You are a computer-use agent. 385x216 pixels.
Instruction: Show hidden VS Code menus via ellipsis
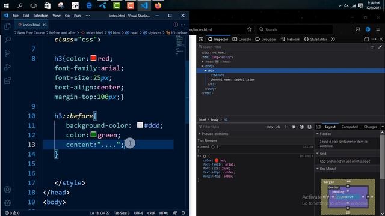[x=88, y=16]
